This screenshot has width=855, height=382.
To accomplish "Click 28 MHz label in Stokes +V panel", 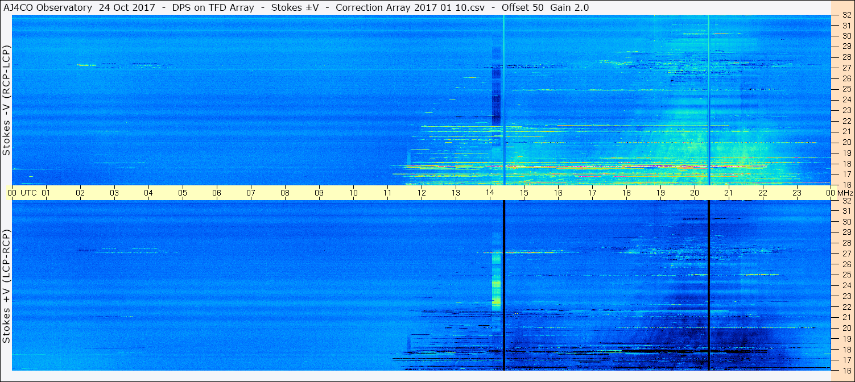I will pyautogui.click(x=846, y=243).
